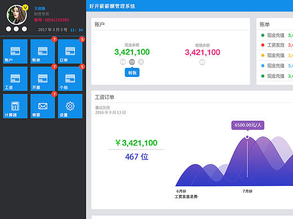Click the red 7 badge on 寄票
This screenshot has height=219, width=293.
coord(54,94)
